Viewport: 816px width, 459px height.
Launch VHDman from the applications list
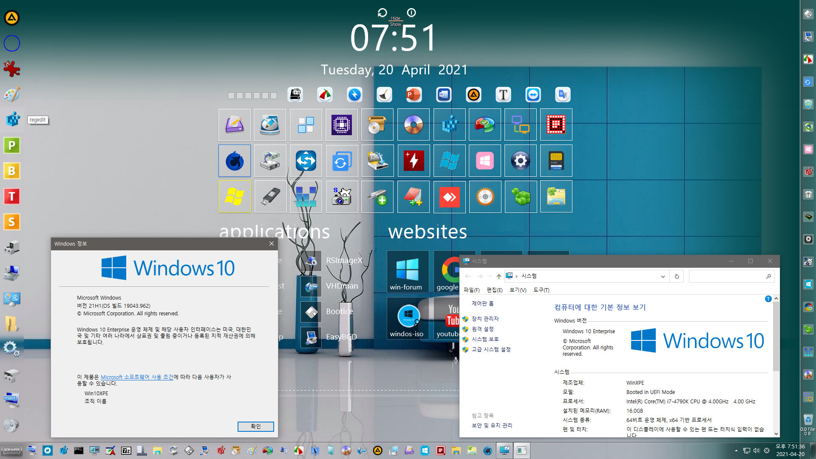pos(330,286)
